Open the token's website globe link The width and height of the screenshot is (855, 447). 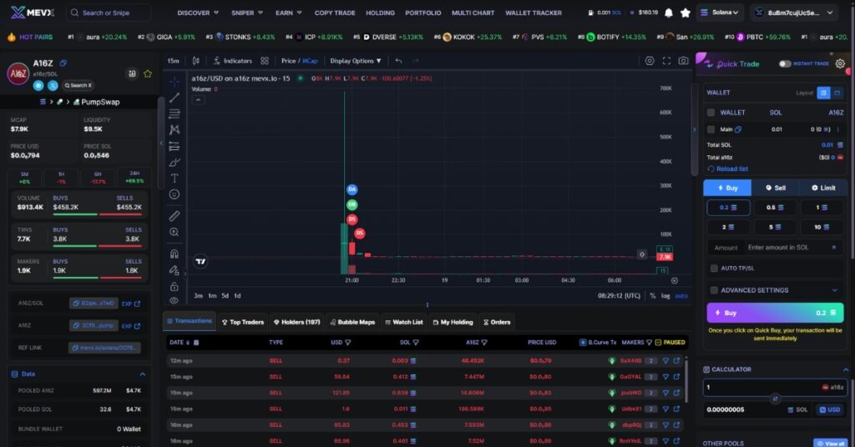(x=38, y=85)
